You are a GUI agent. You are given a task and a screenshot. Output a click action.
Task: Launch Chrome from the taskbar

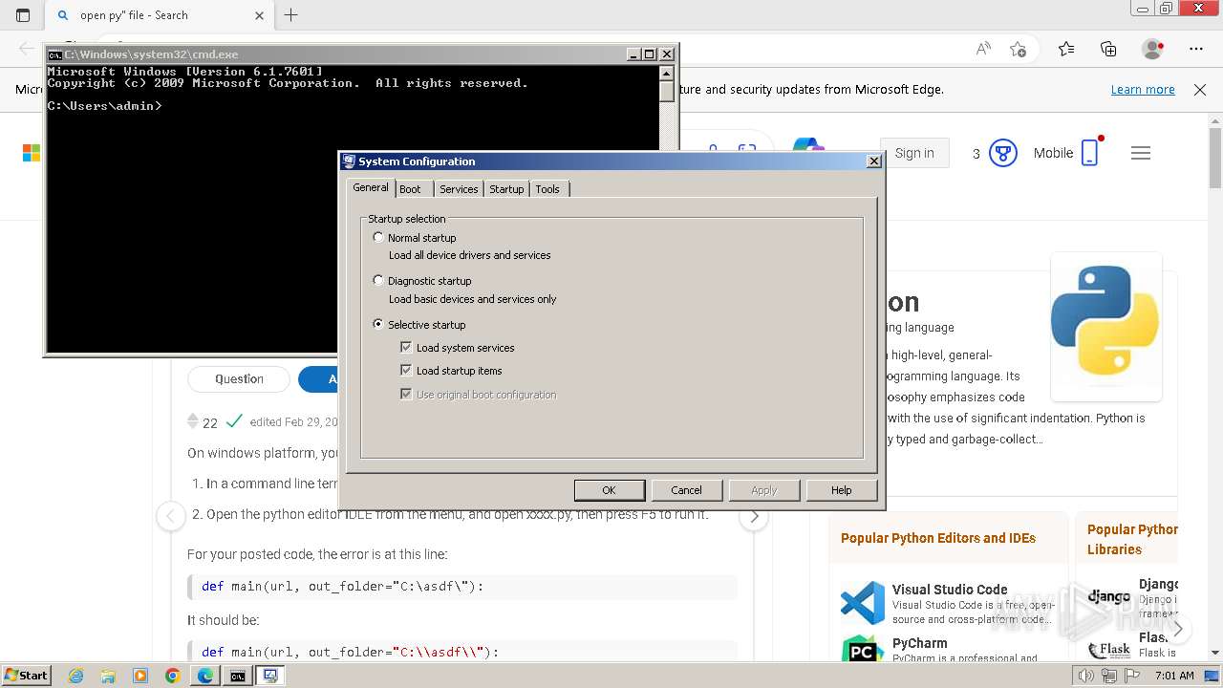tap(173, 676)
